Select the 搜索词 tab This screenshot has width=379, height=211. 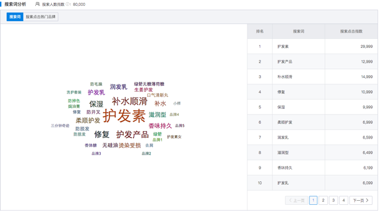pyautogui.click(x=15, y=17)
